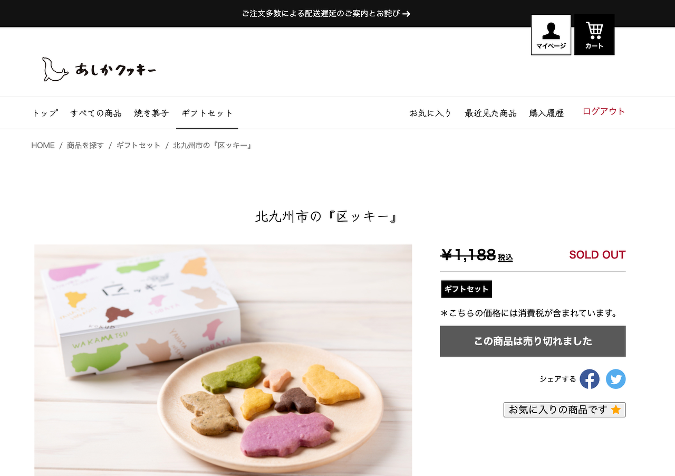Open the 焼き菓子 category

pyautogui.click(x=151, y=113)
